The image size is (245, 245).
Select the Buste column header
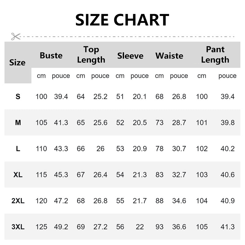tap(51, 56)
